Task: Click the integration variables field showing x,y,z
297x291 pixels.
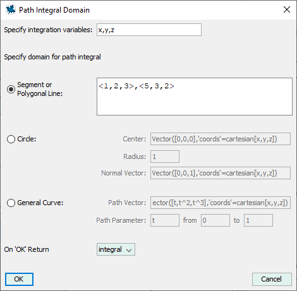Action: 149,30
